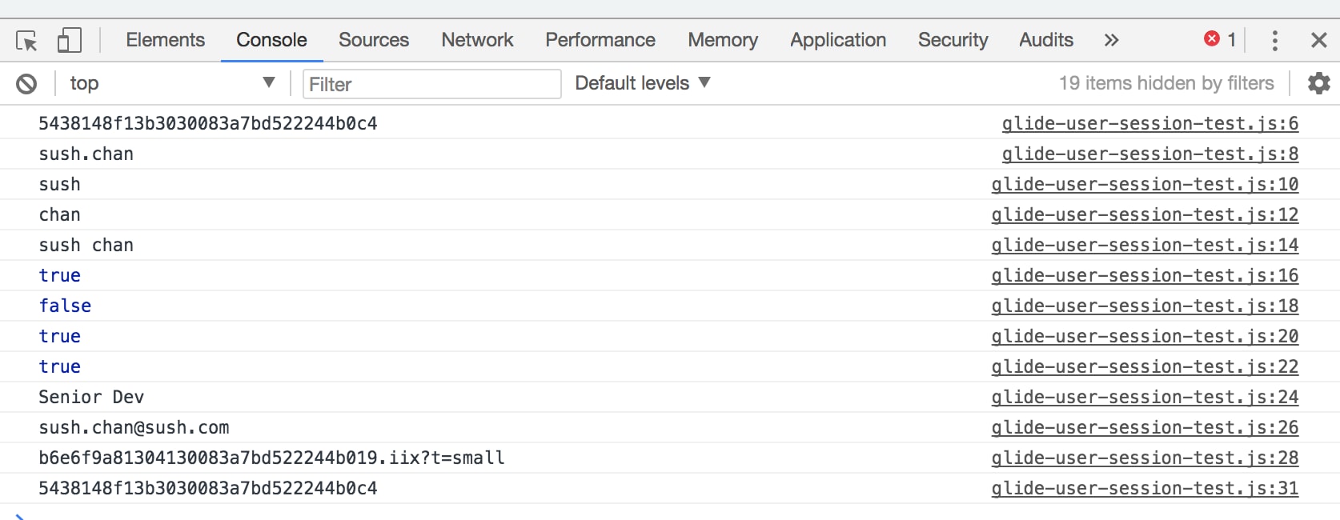Screen dimensions: 1340x520
Task: Open source link glide-user-session-test.js:8
Action: click(1150, 154)
